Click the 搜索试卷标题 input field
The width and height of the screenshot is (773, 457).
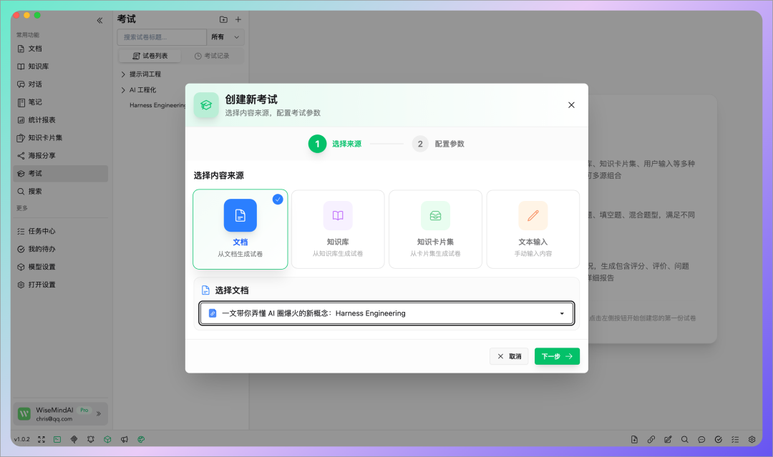point(162,37)
